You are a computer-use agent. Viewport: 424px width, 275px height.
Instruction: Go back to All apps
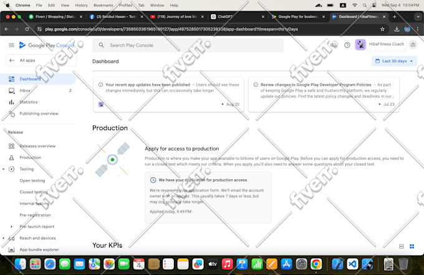click(41, 60)
